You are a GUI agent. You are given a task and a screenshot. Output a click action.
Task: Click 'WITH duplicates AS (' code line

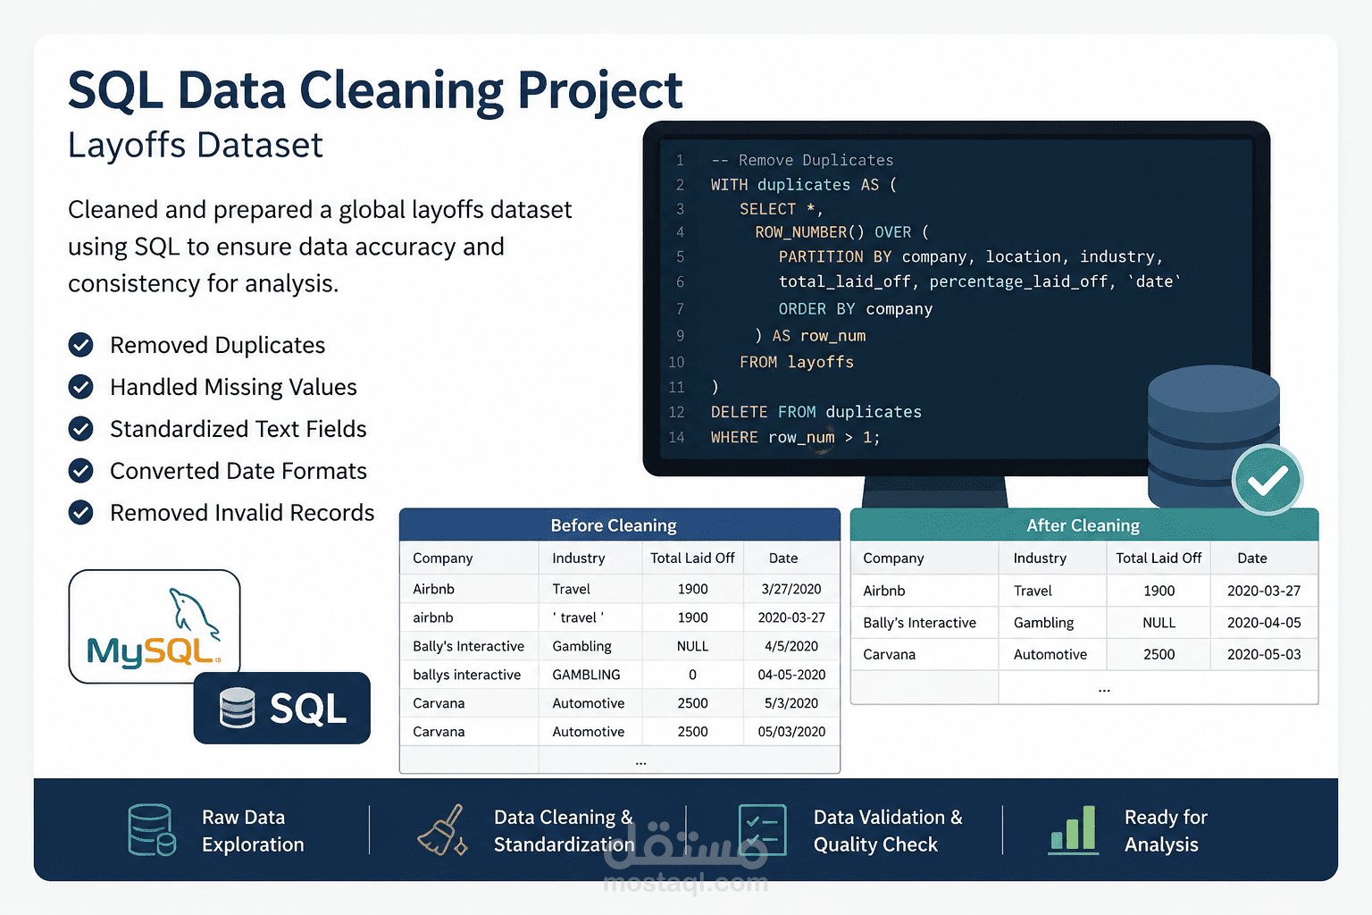click(x=804, y=185)
